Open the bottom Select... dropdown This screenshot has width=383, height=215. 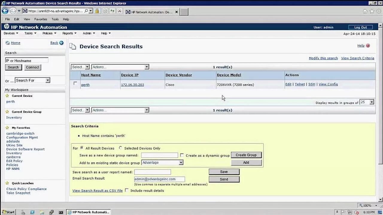[80, 110]
